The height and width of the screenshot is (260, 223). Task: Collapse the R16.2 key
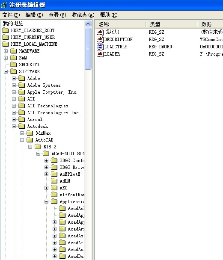30,147
